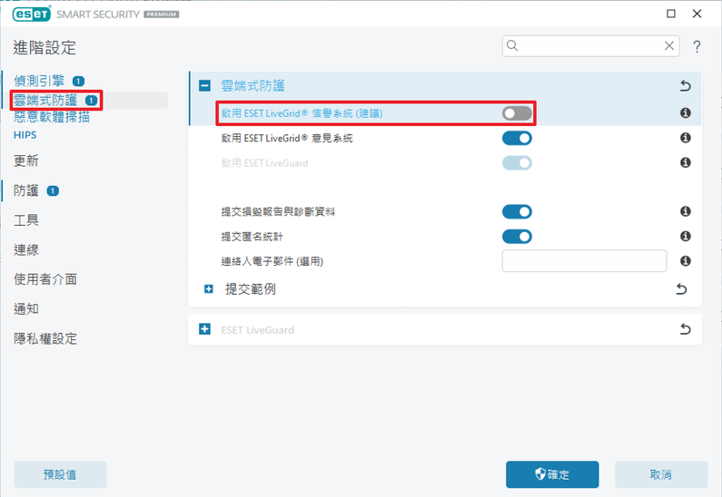
Task: Click the search magnifier icon
Action: tap(512, 45)
